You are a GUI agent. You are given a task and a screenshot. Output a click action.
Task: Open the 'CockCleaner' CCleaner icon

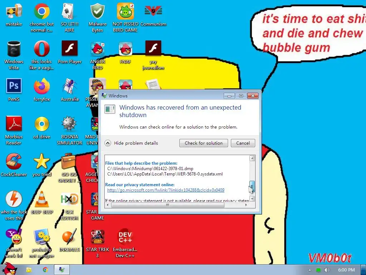coord(14,165)
